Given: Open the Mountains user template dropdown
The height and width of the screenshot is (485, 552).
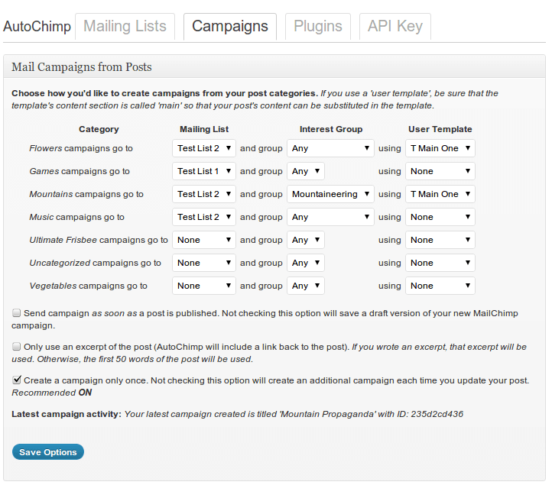Looking at the screenshot, I should click(440, 194).
